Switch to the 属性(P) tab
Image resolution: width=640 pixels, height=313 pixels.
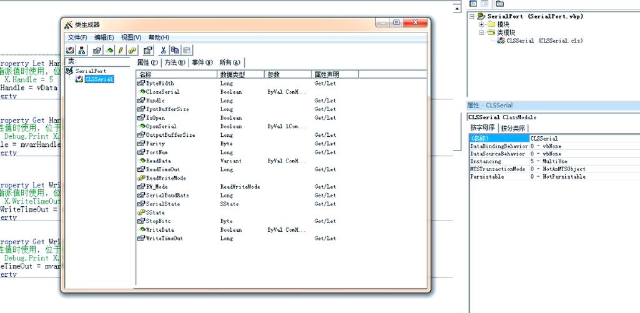(147, 62)
